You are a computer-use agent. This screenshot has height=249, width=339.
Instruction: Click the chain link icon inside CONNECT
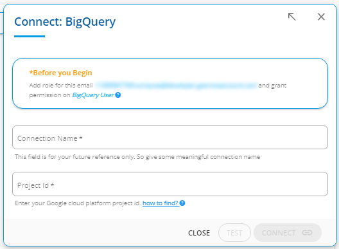click(307, 233)
